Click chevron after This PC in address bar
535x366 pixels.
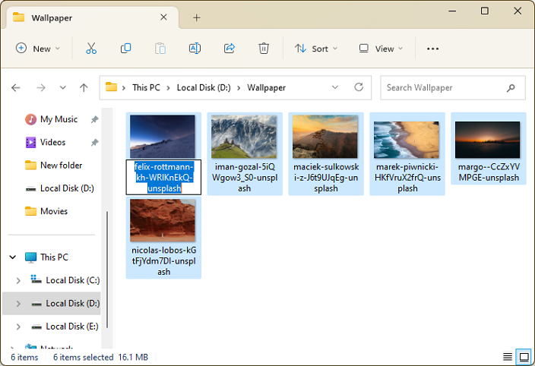[x=168, y=88]
